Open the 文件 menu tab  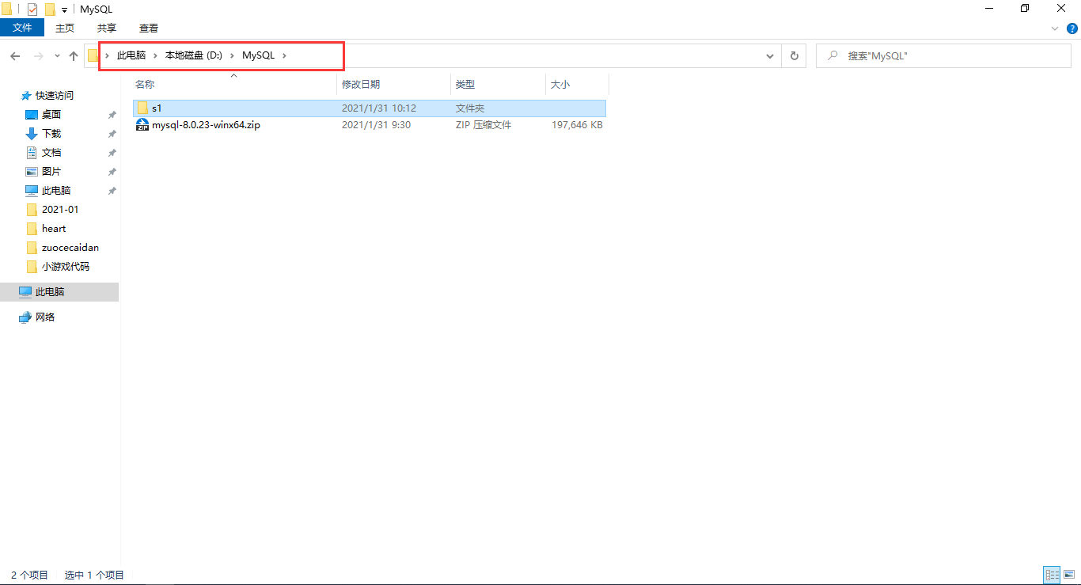point(22,28)
